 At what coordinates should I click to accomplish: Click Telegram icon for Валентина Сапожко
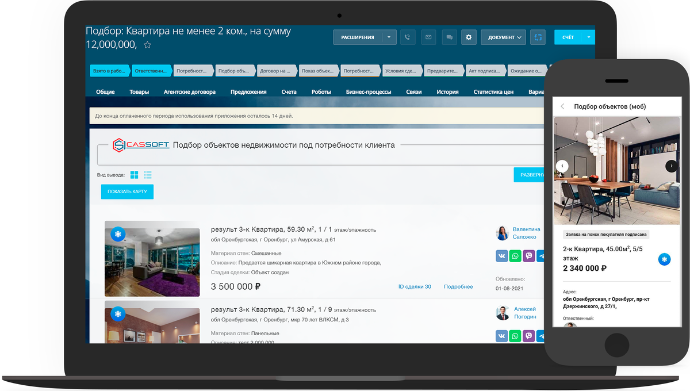coord(541,256)
